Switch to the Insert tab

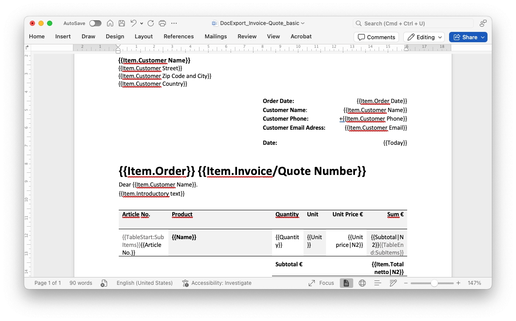point(63,37)
